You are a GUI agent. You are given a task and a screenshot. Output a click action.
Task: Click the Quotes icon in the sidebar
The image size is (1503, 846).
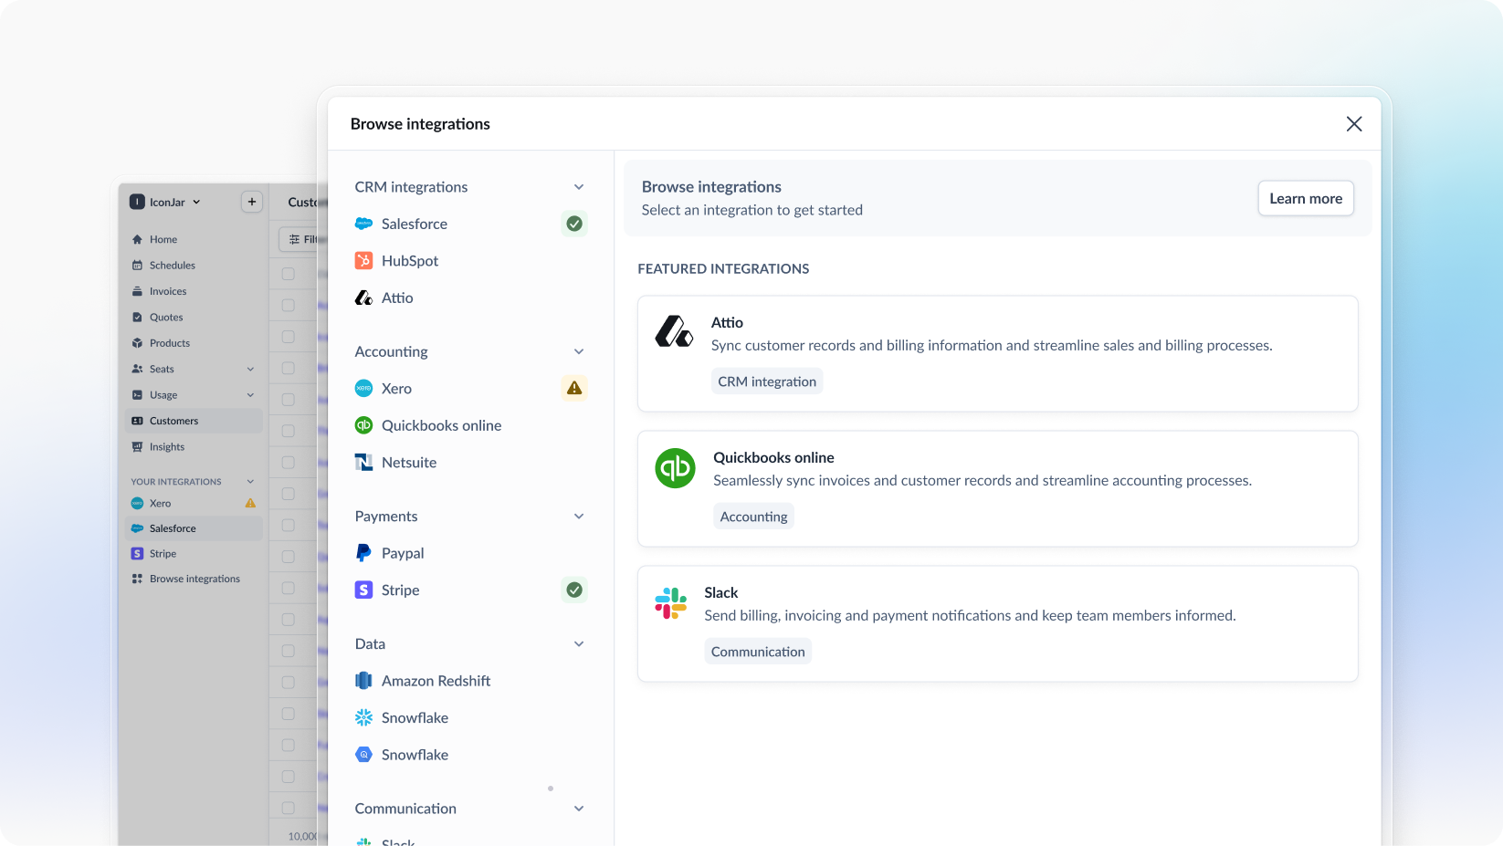pyautogui.click(x=137, y=318)
